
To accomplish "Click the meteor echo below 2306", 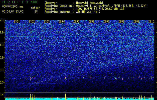I will [x=91, y=78].
